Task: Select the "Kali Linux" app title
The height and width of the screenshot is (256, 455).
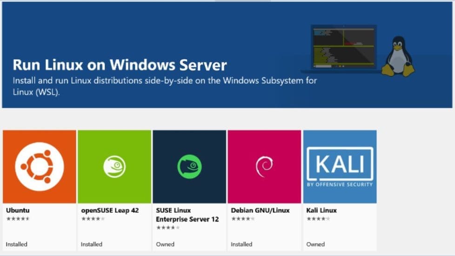Action: click(x=321, y=210)
